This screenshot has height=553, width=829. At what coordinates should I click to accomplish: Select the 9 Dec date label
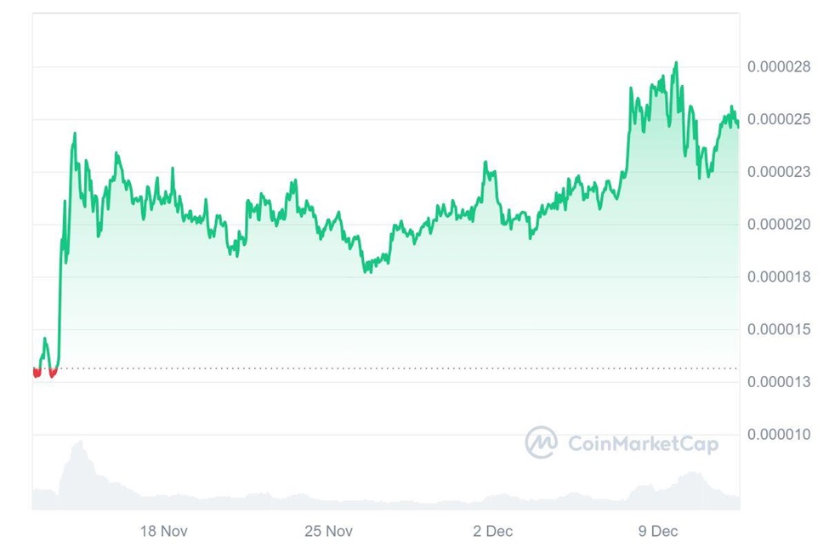point(658,532)
